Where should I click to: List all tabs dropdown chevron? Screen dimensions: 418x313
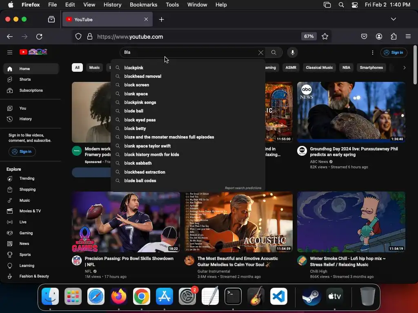point(393,19)
